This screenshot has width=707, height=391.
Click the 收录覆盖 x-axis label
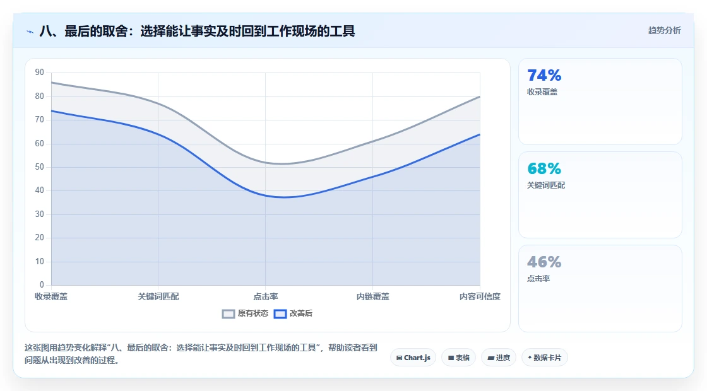click(x=51, y=297)
